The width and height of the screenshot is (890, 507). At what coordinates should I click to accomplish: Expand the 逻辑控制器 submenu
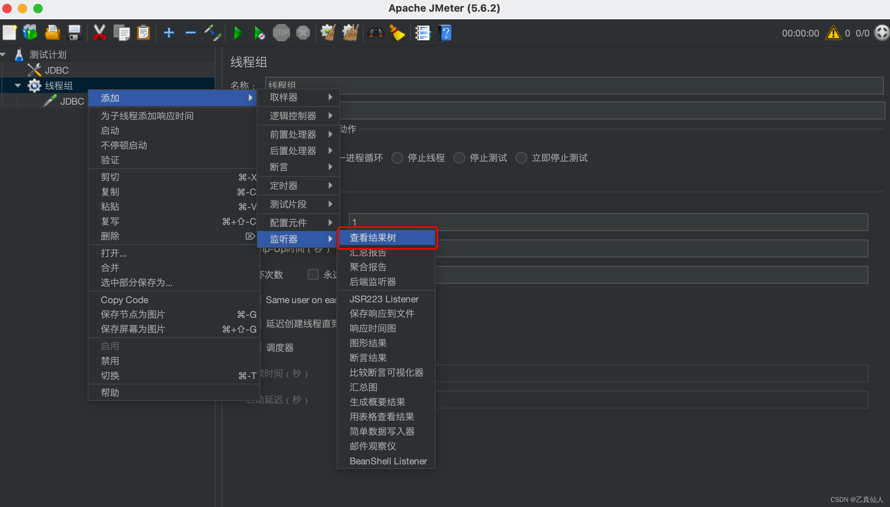pos(298,116)
